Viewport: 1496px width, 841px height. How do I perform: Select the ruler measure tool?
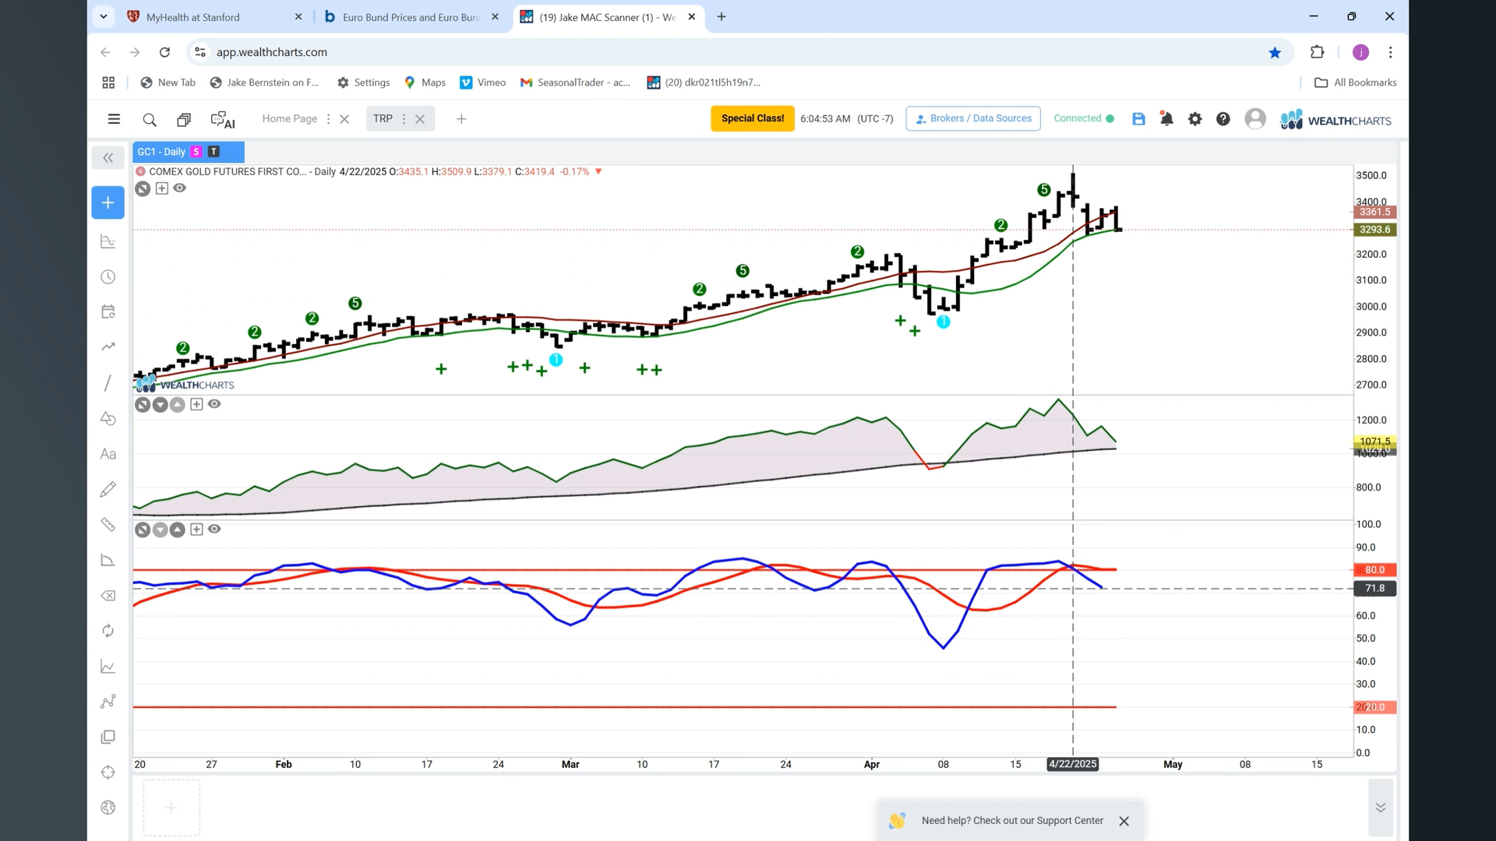coord(108,525)
